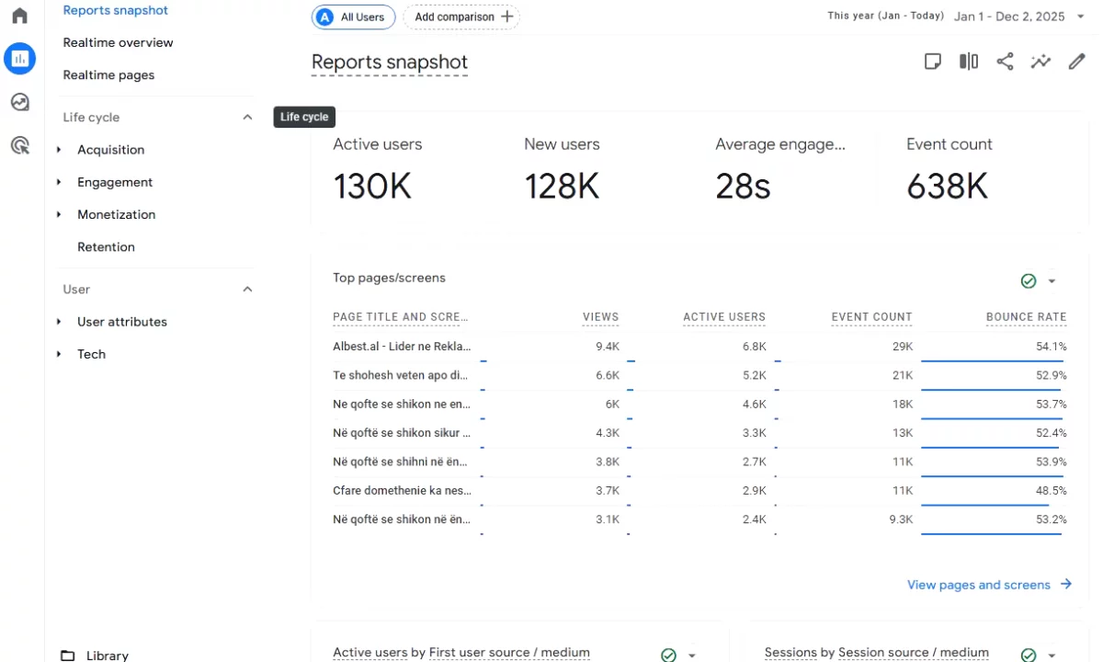Click the compare columns icon
1103x662 pixels.
[969, 62]
